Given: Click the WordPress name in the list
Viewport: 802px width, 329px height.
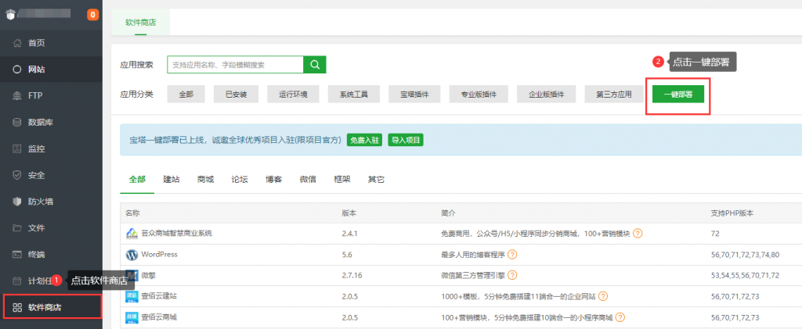Looking at the screenshot, I should coord(159,255).
